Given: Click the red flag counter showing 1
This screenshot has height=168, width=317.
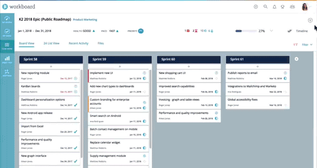Looking at the screenshot, I should pos(187,31).
